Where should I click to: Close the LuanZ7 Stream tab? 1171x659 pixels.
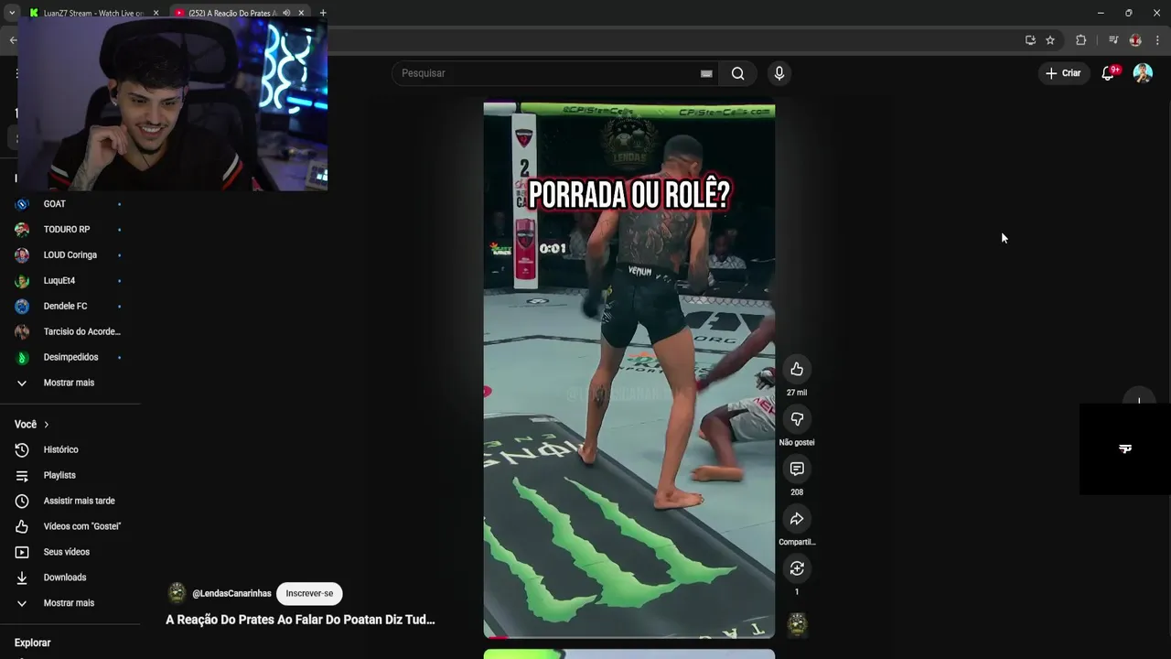pos(156,13)
